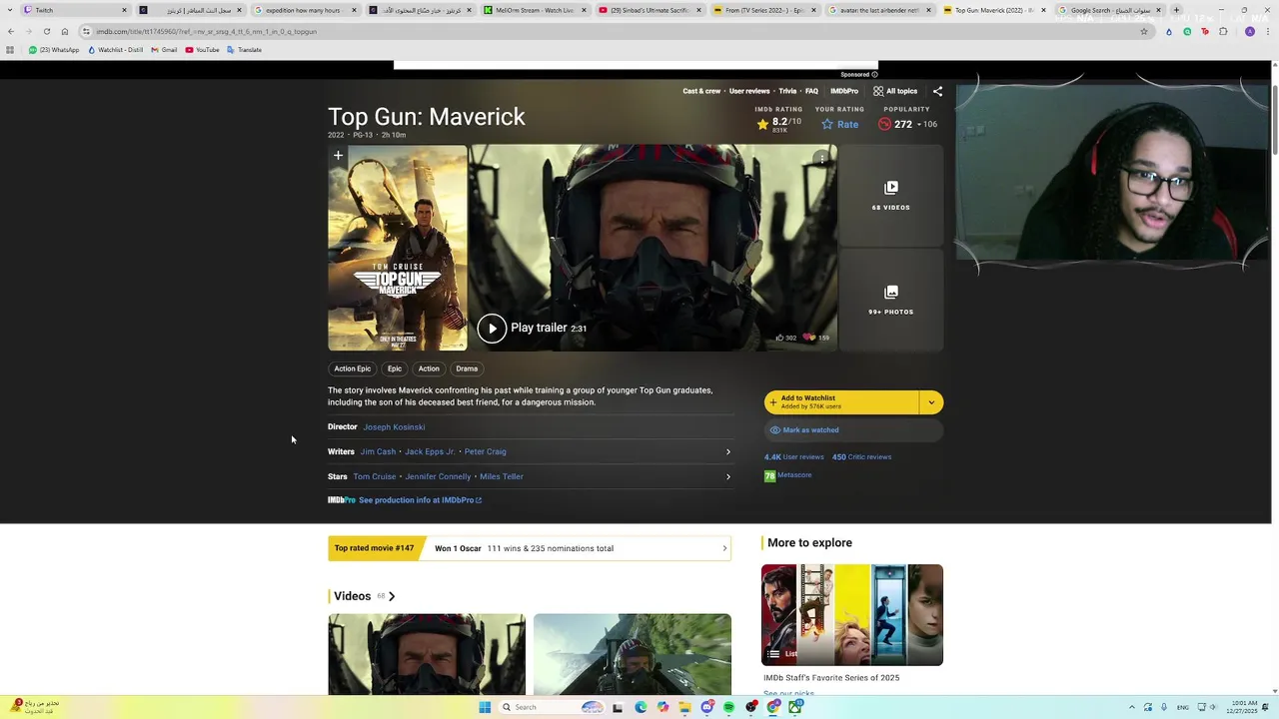Open Windows Start menu
1279x719 pixels.
(x=485, y=707)
